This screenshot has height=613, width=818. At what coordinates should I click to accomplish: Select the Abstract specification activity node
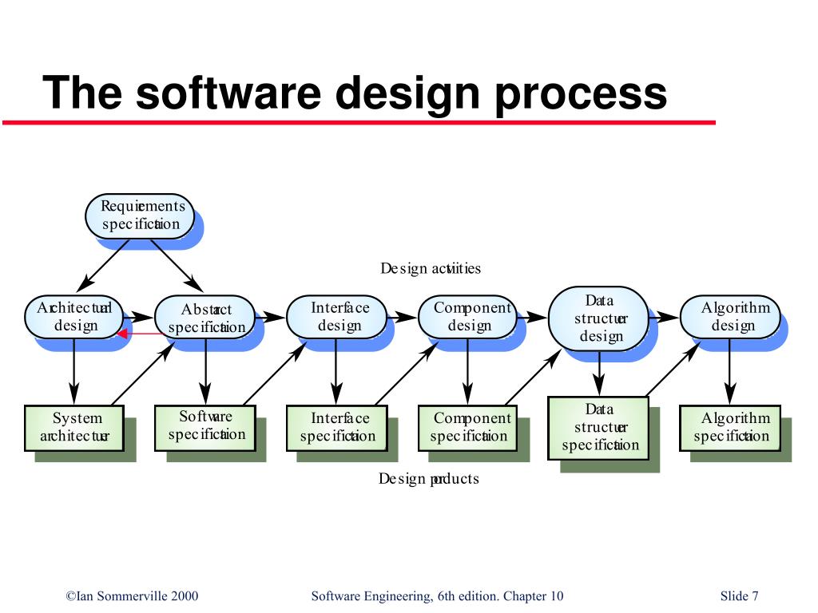(x=205, y=318)
